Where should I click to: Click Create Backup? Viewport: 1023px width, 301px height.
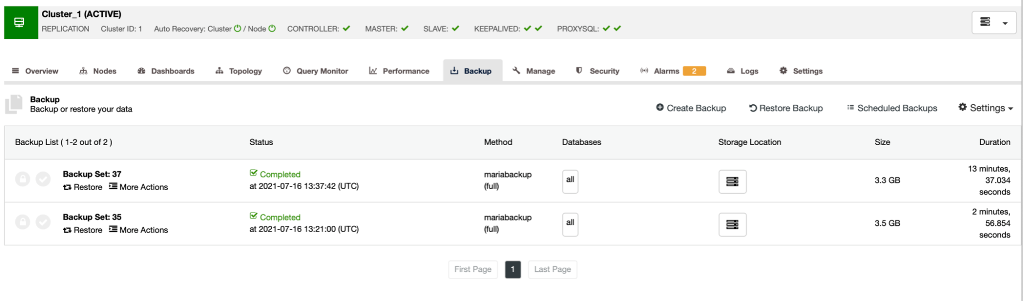tap(691, 108)
